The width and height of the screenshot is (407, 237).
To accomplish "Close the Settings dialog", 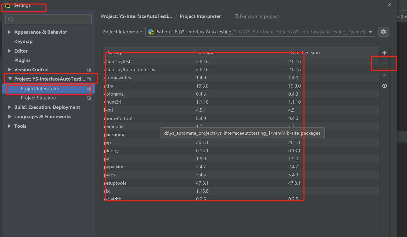I will tap(389, 5).
